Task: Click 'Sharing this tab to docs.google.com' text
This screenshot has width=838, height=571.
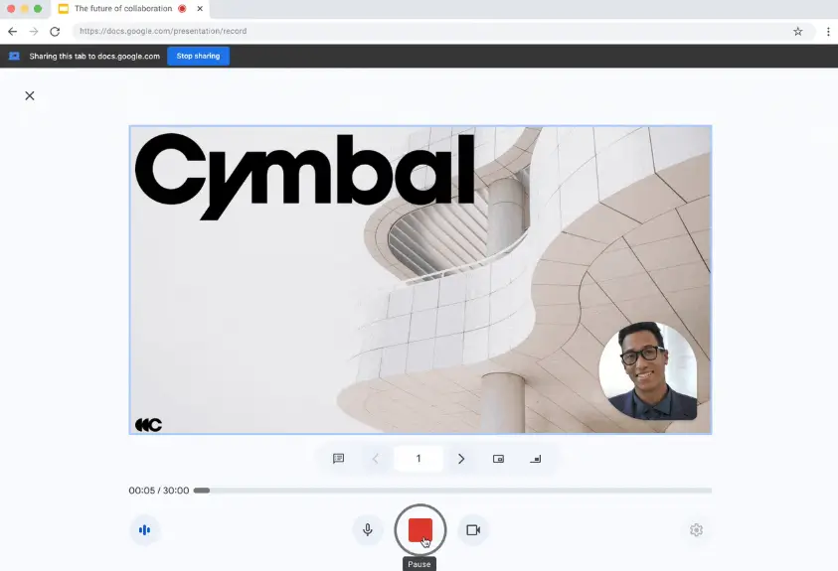Action: coord(94,56)
